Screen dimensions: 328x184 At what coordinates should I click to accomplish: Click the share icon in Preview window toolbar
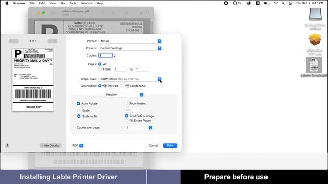pos(126,13)
